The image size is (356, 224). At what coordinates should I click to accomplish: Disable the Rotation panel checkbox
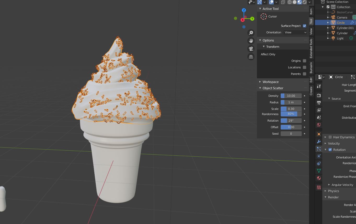coord(330,150)
